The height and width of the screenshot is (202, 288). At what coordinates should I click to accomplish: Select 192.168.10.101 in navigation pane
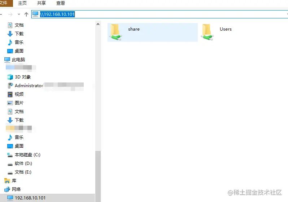click(x=30, y=198)
